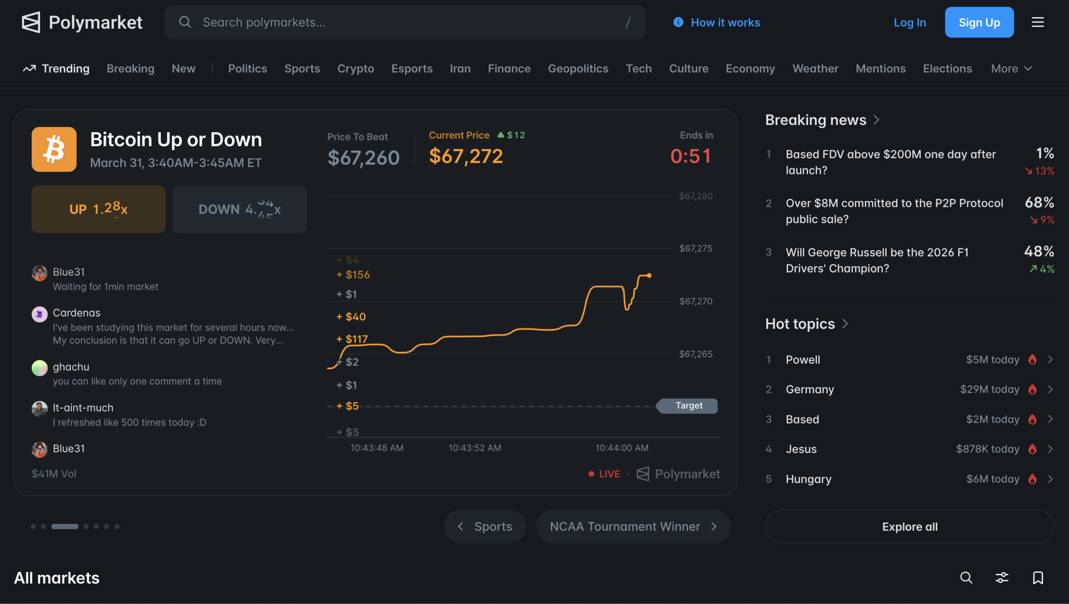The width and height of the screenshot is (1069, 604).
Task: Click the info icon beside How it works
Action: [678, 22]
